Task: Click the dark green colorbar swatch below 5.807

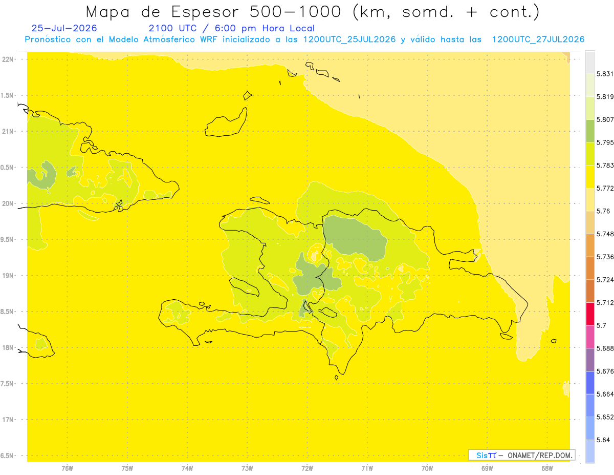Action: 590,131
